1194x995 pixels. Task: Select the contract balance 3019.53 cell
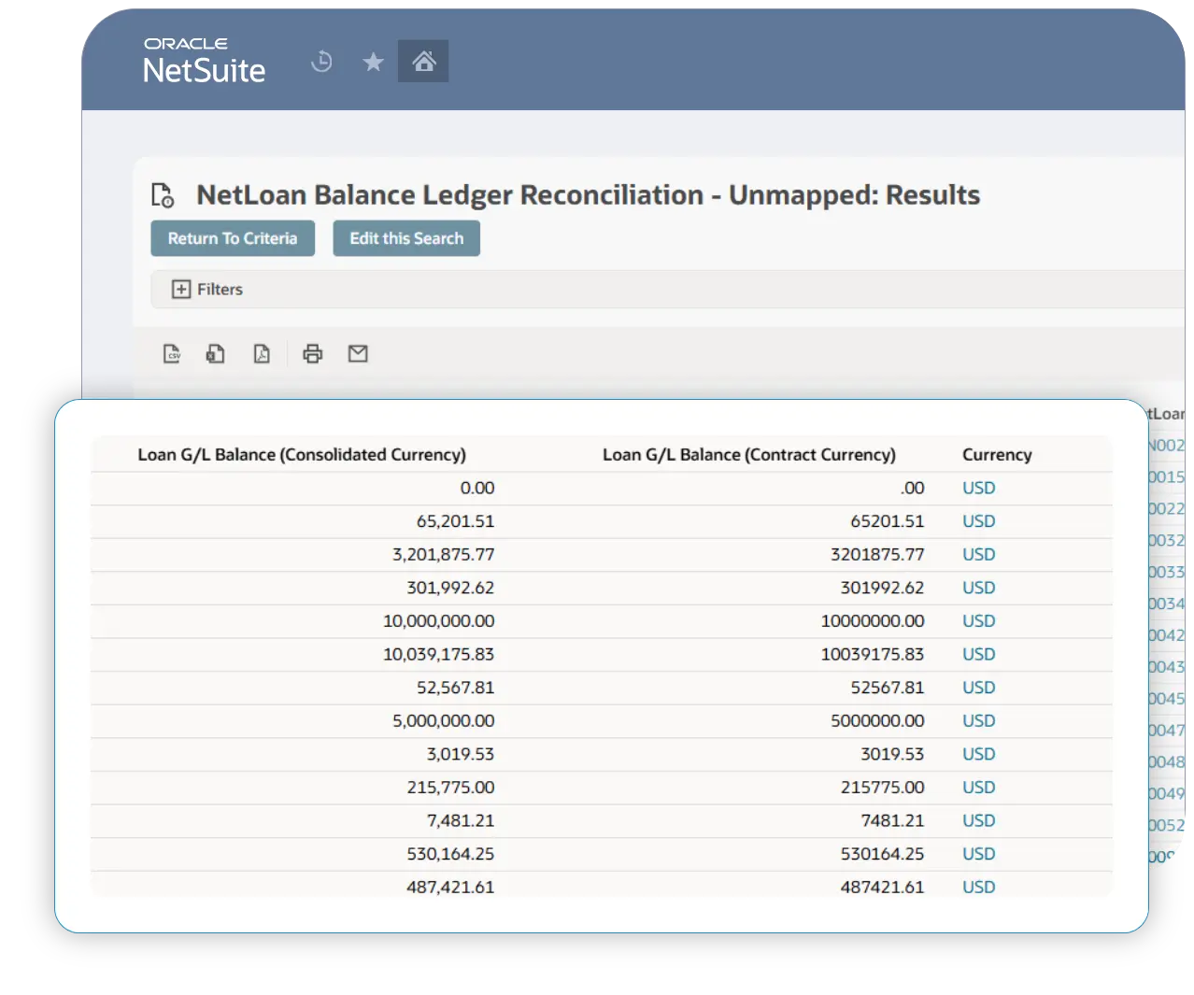(892, 754)
